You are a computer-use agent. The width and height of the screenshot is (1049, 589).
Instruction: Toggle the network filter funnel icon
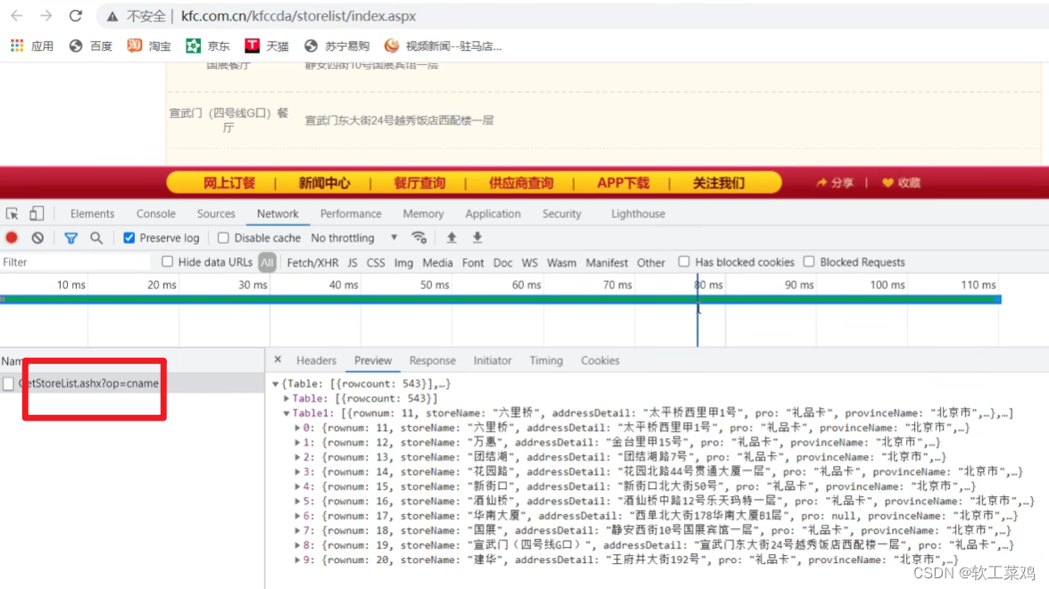[71, 238]
